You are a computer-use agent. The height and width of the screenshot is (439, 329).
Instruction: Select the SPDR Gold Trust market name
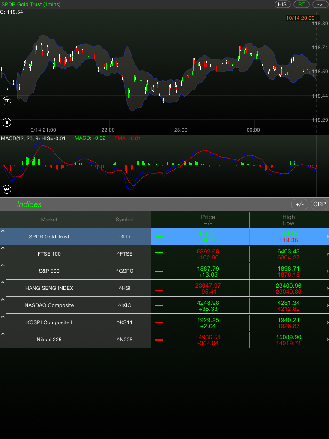(49, 237)
